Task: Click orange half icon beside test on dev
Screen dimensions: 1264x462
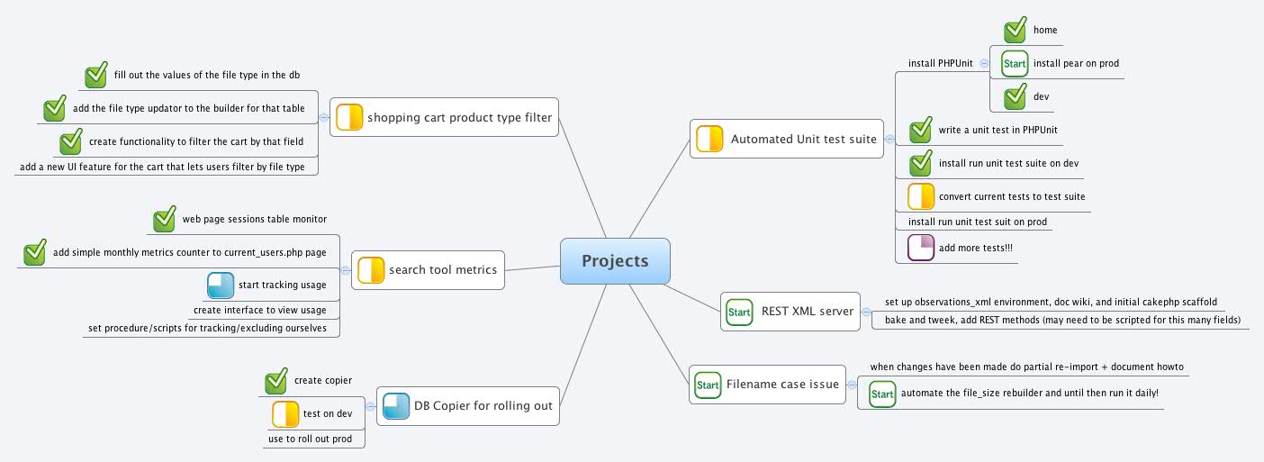Action: tap(285, 414)
